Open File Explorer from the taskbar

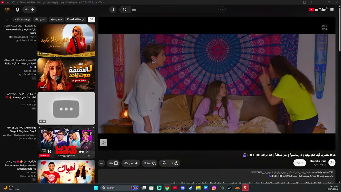(x=198, y=188)
